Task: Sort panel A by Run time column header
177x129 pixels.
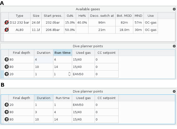Action: coord(62,53)
